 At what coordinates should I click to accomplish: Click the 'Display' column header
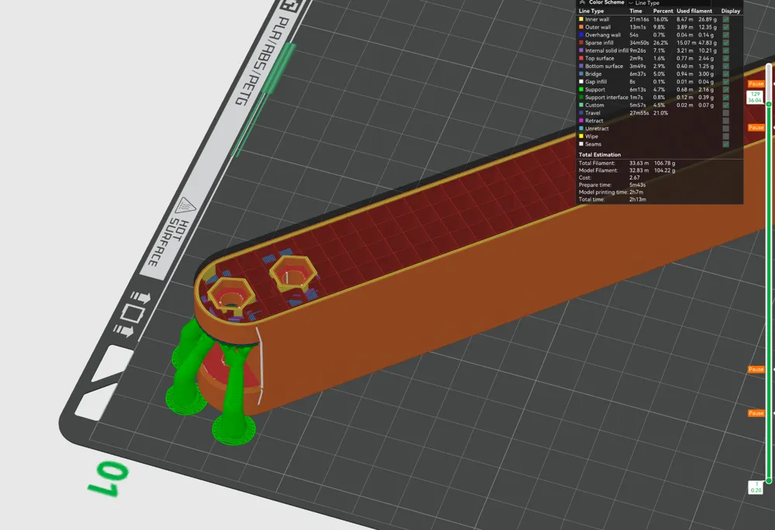[731, 11]
